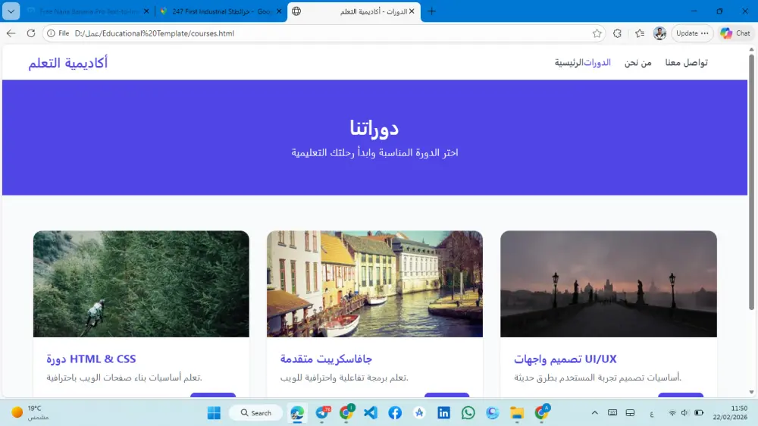This screenshot has height=426, width=758.
Task: Select the جافاسكريبت متقدمة title
Action: 326,359
